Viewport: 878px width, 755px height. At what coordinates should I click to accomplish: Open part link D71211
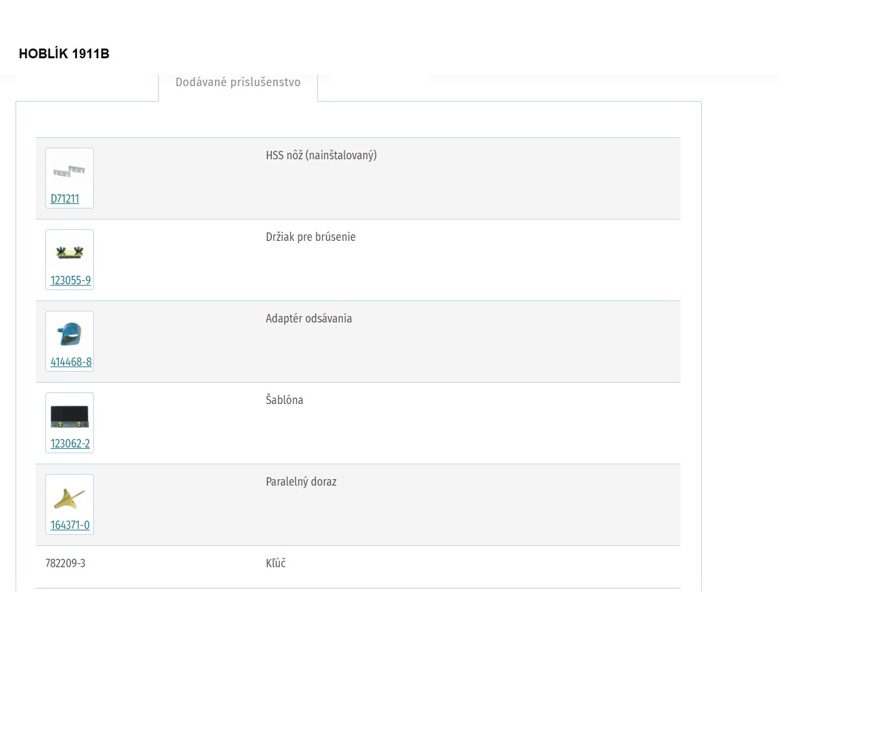[65, 199]
